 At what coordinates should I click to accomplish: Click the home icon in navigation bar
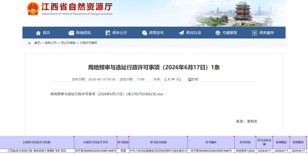coord(38,33)
